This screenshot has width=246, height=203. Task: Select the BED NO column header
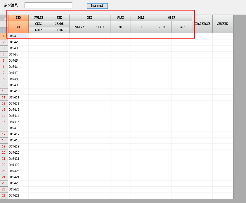18,24
